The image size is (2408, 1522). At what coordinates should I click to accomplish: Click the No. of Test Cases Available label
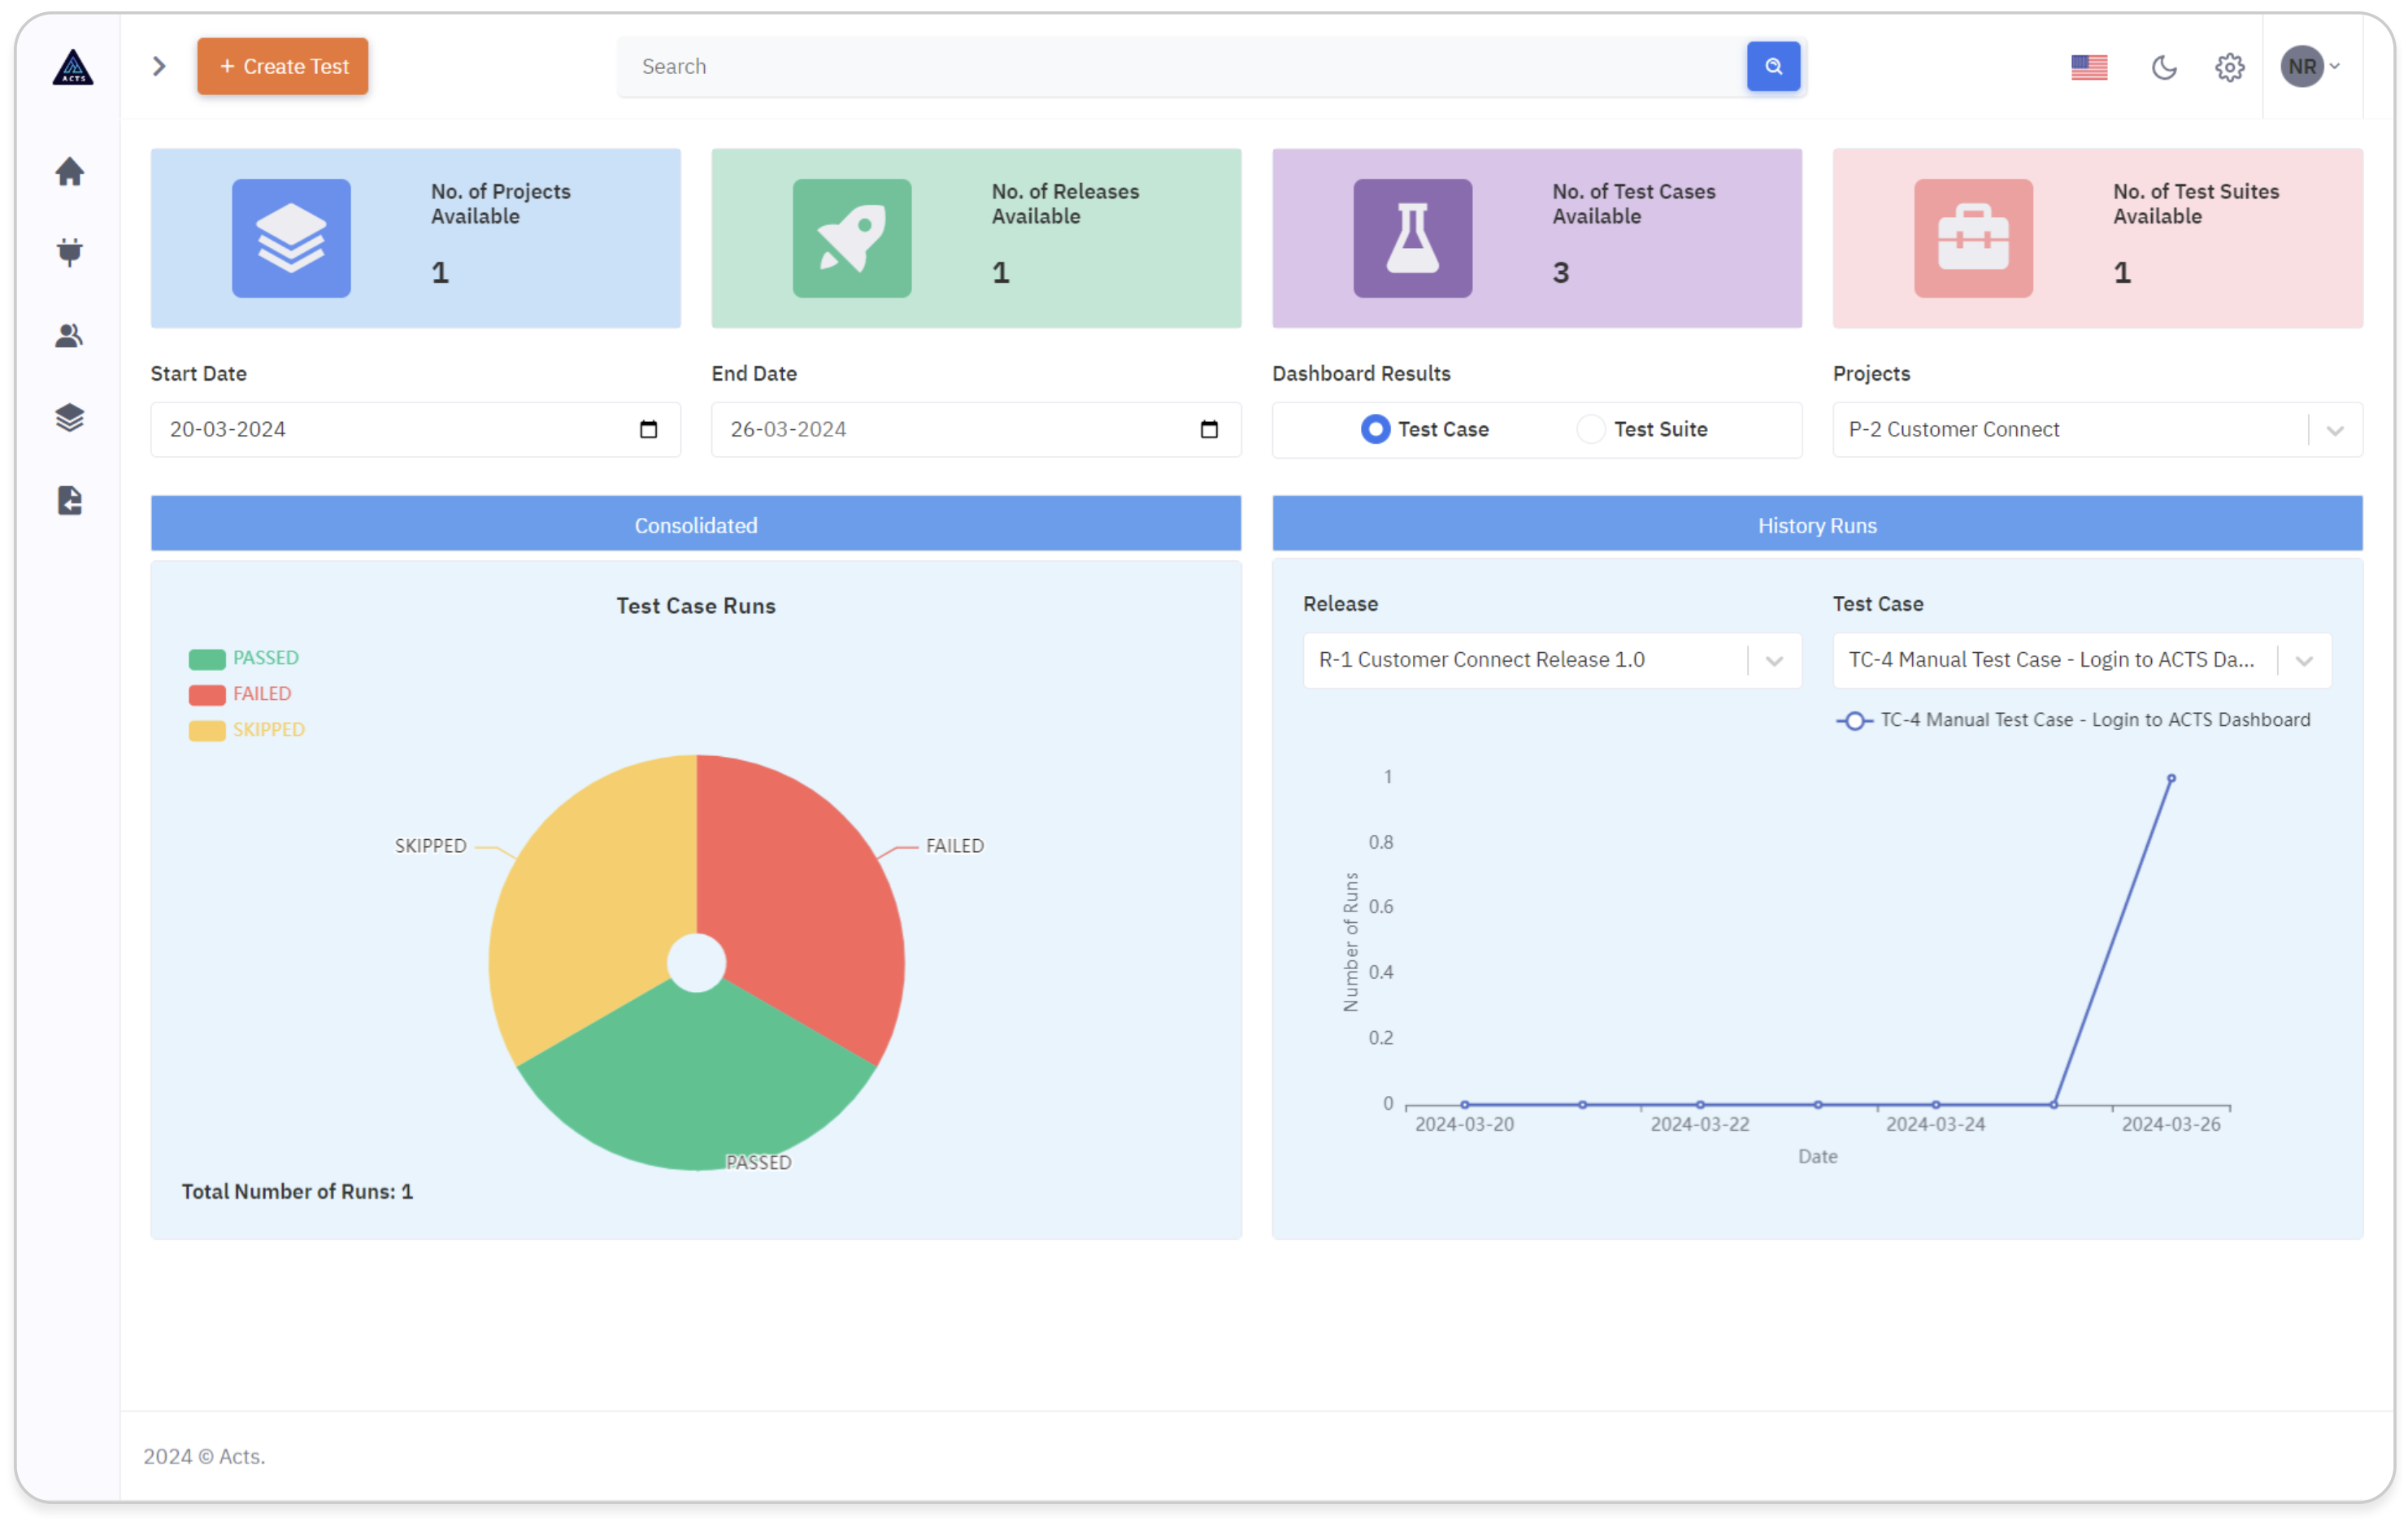[x=1634, y=203]
